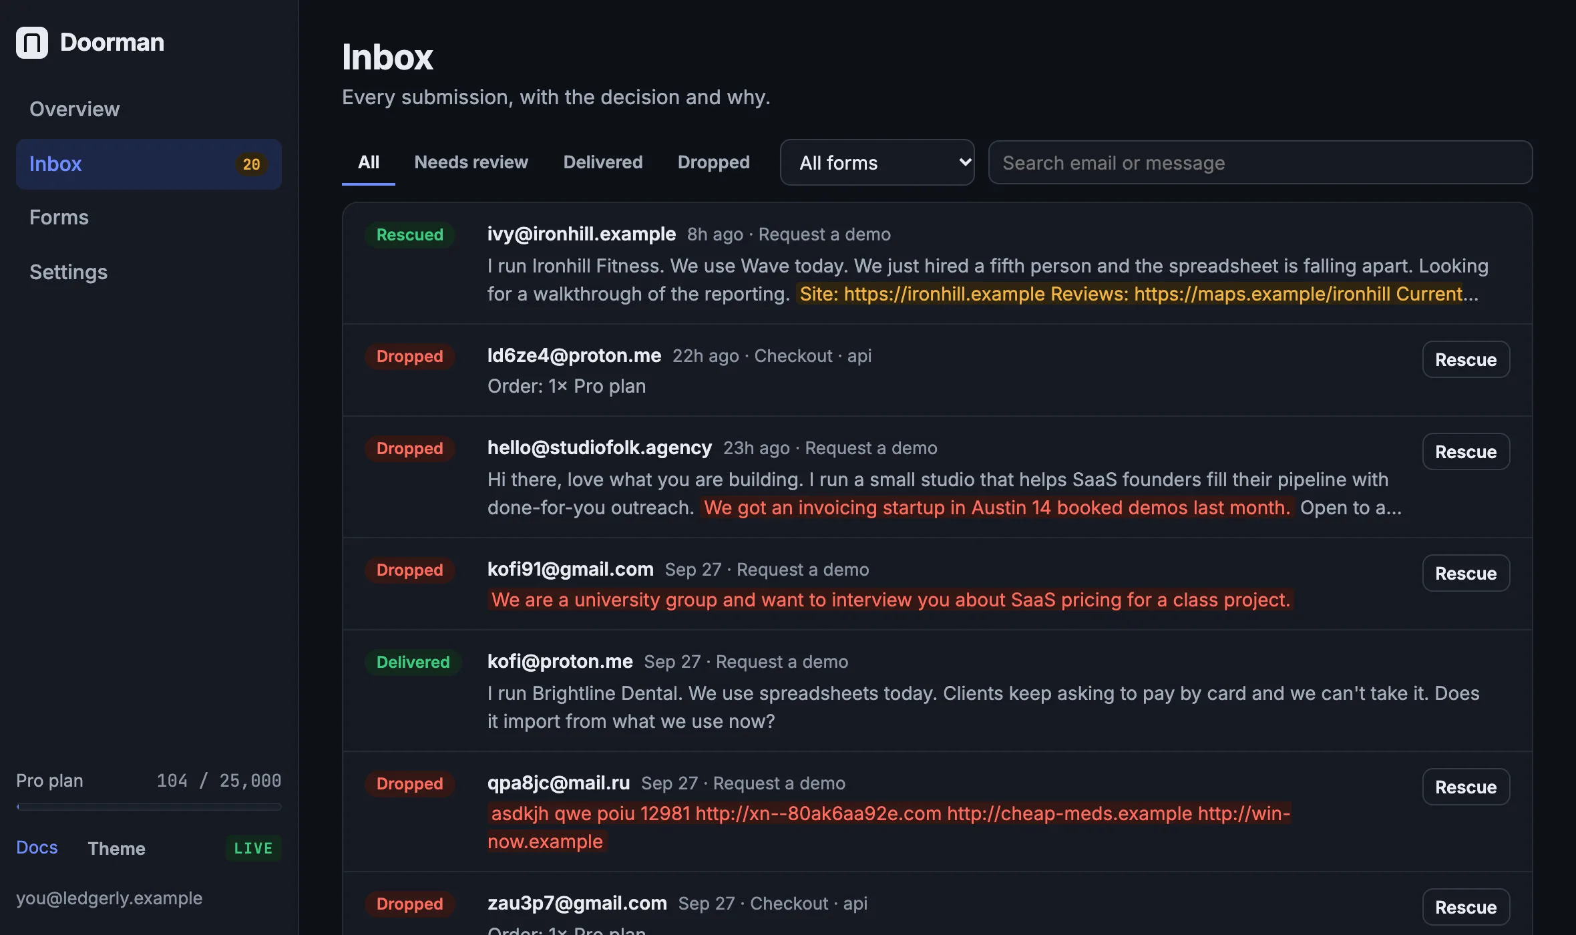This screenshot has height=935, width=1576.
Task: Click the Doorman logo icon
Action: (32, 43)
